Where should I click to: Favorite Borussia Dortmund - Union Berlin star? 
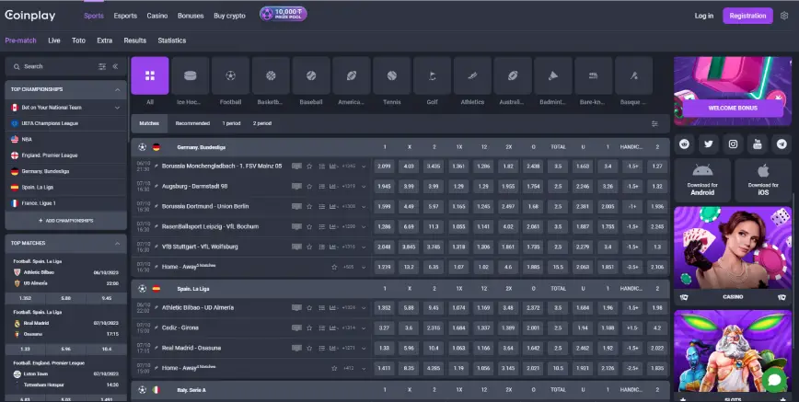coord(309,206)
